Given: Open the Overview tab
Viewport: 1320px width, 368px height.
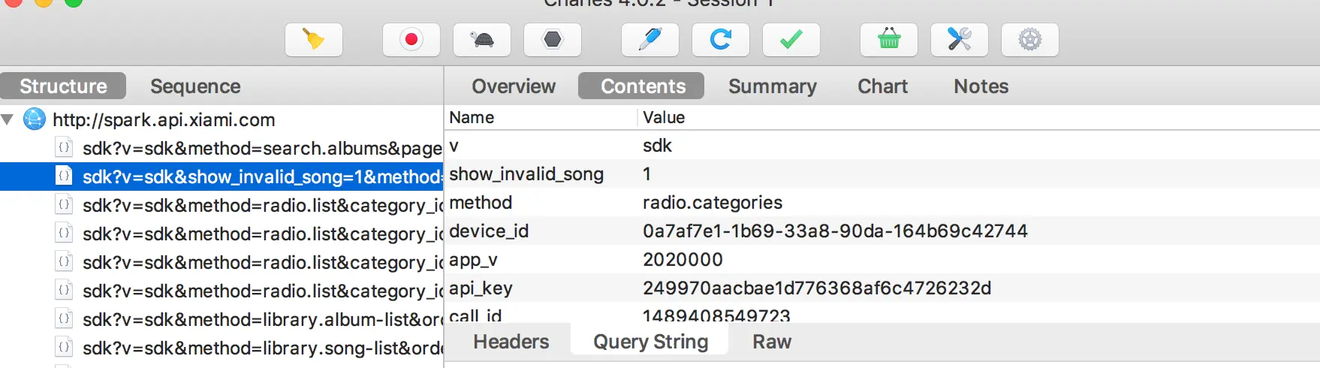Looking at the screenshot, I should coord(514,86).
